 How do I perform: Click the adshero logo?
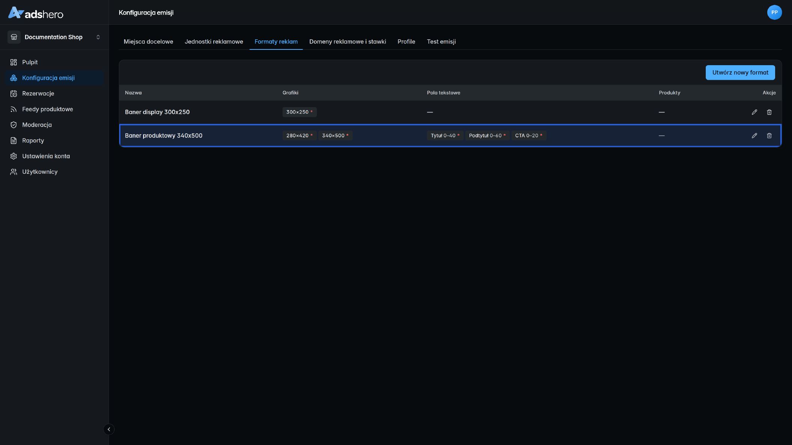tap(36, 13)
